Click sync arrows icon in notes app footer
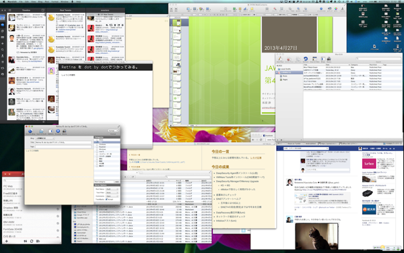The height and width of the screenshot is (253, 404). point(32,241)
